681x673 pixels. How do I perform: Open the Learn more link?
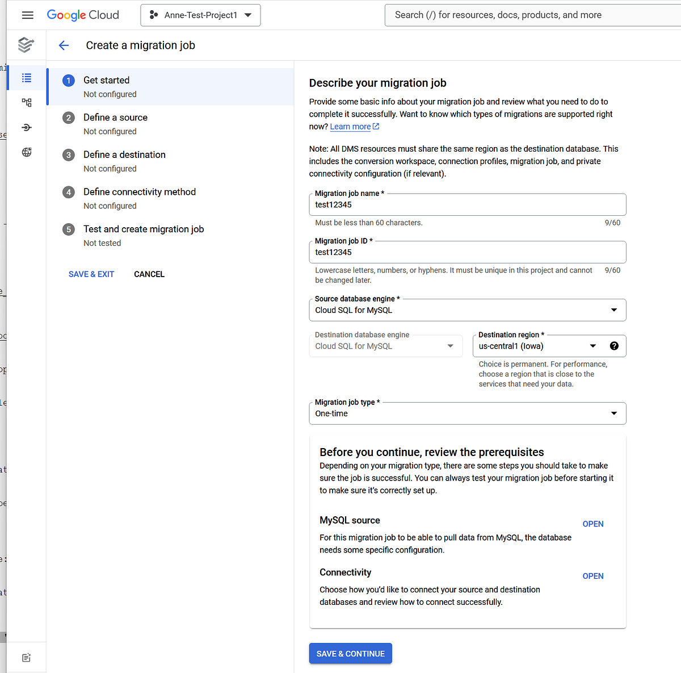[350, 126]
